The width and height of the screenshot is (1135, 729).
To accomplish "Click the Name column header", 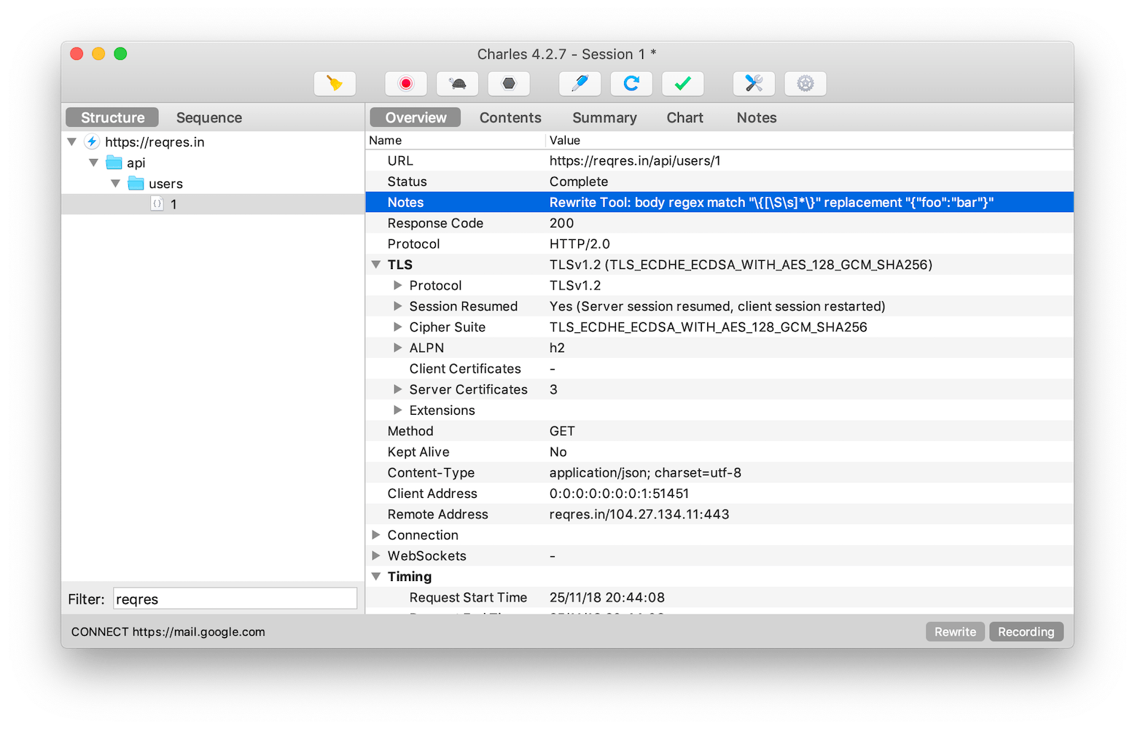I will click(x=455, y=140).
